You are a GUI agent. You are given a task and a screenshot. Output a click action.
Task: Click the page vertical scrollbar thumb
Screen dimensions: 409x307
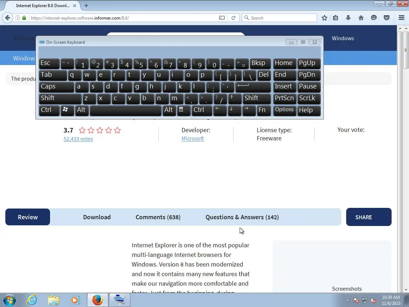[x=406, y=50]
